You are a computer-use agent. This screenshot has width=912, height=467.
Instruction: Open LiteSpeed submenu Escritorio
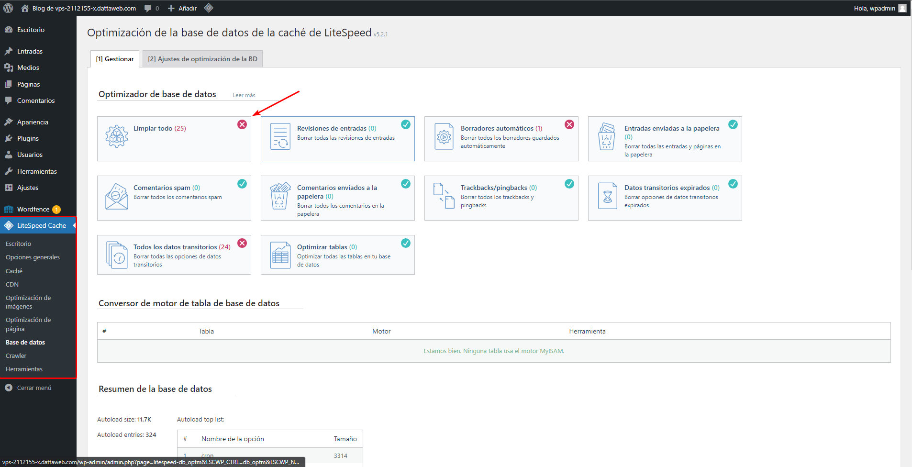(x=18, y=244)
